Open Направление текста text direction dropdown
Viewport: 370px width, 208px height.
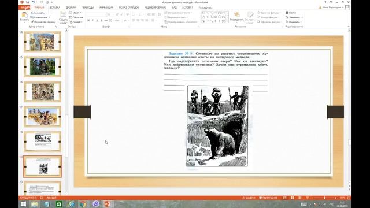tap(179, 13)
